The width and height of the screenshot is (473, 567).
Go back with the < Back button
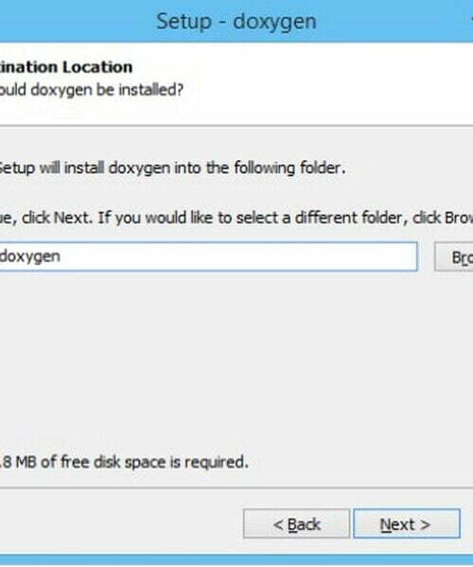tap(296, 523)
